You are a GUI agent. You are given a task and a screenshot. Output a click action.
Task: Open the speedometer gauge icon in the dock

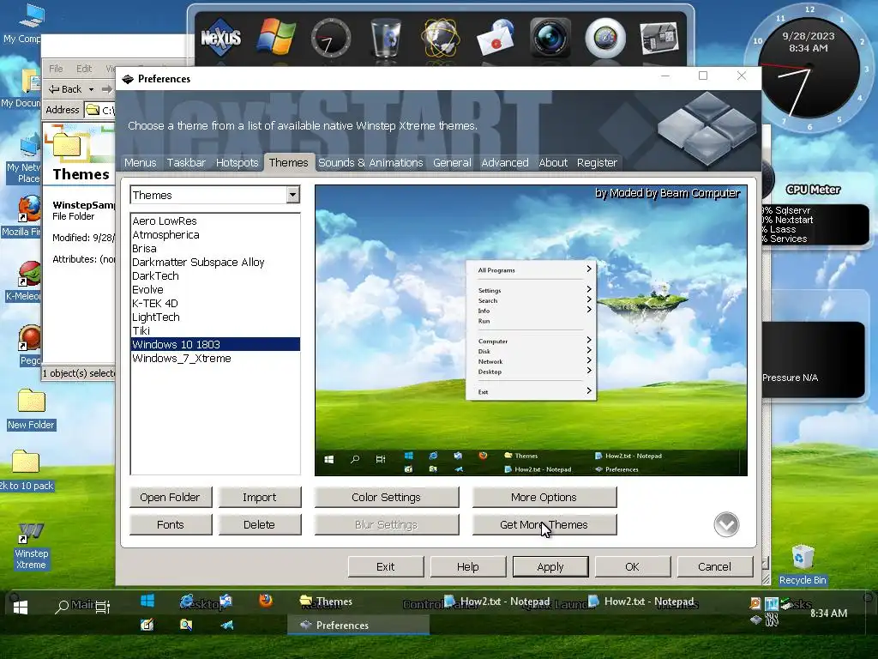pos(605,38)
